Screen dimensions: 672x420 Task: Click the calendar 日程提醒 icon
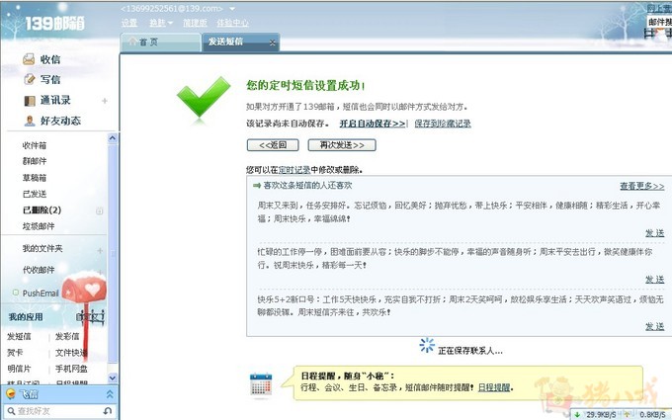(x=261, y=384)
